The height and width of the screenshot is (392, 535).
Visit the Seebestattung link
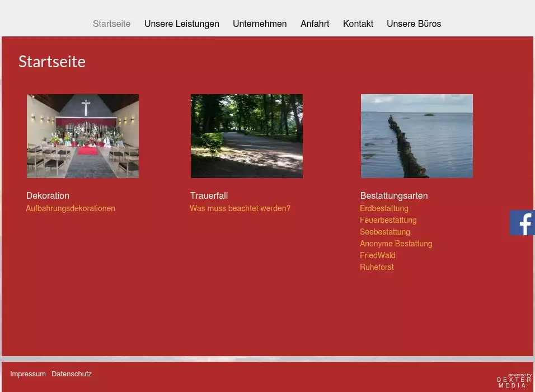[x=384, y=232]
